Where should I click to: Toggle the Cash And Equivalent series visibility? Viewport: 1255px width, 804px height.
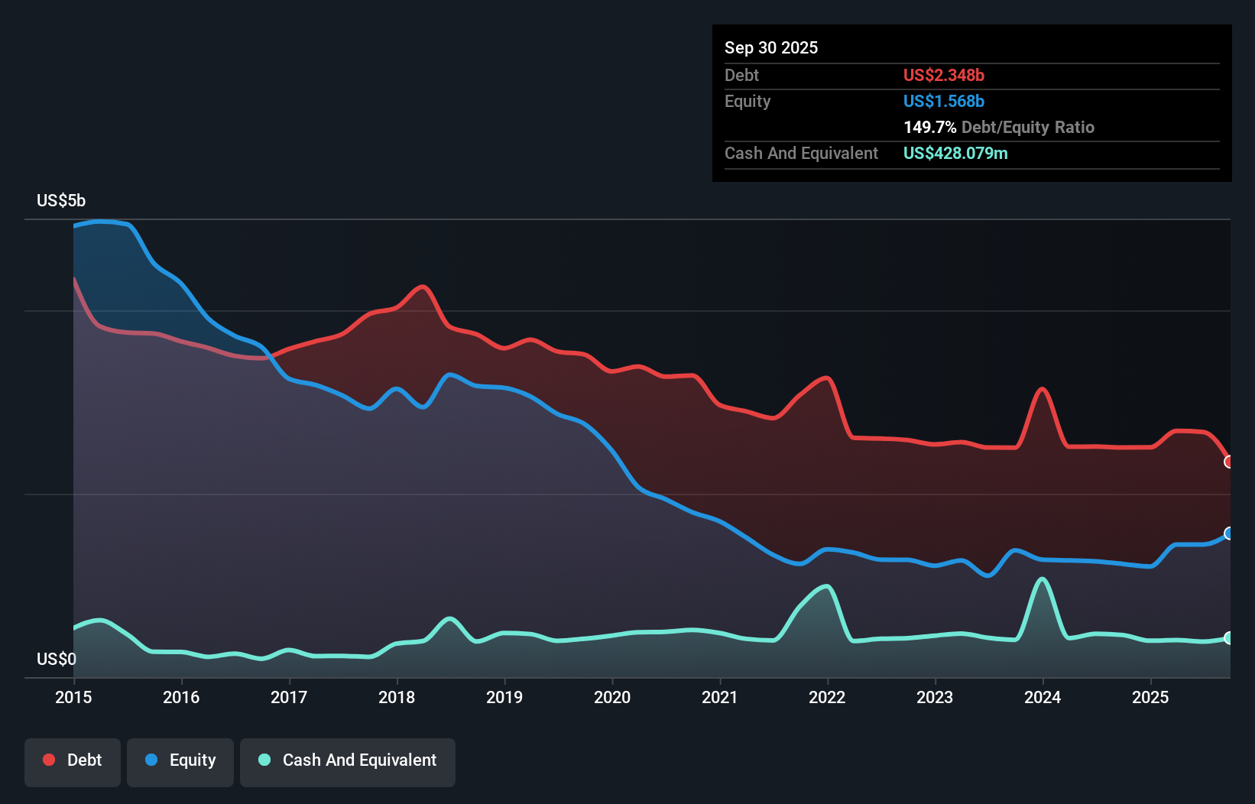348,761
